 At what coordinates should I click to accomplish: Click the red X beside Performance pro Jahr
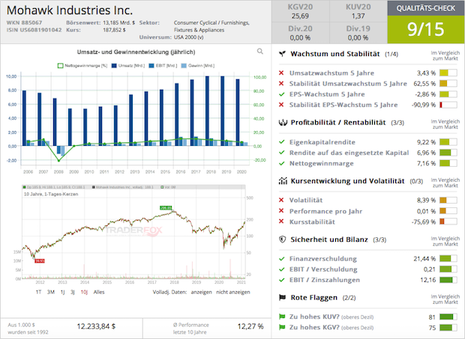click(281, 211)
